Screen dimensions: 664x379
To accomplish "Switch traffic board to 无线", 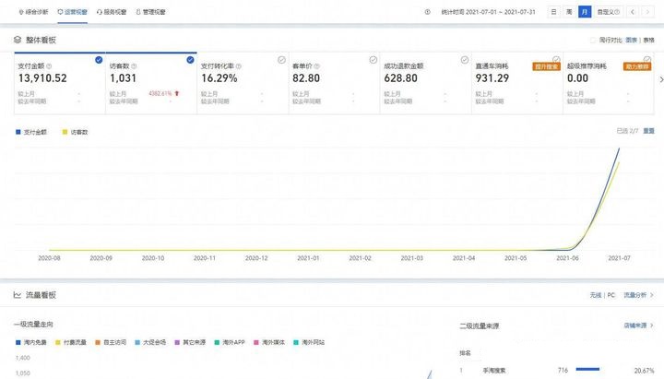I will [596, 295].
